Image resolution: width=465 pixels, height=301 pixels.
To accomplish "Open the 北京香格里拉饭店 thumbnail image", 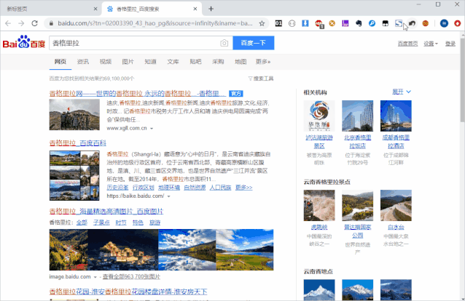I will pyautogui.click(x=358, y=116).
